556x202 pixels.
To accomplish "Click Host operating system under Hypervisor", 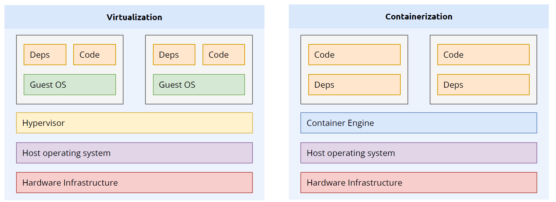I will pyautogui.click(x=134, y=153).
